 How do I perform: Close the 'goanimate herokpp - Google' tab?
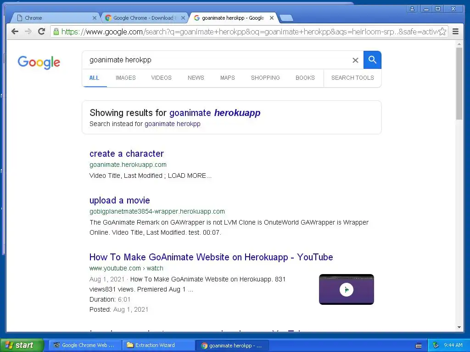pyautogui.click(x=272, y=18)
